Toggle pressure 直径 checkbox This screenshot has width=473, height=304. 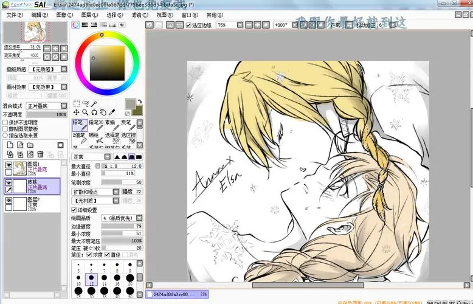click(107, 255)
